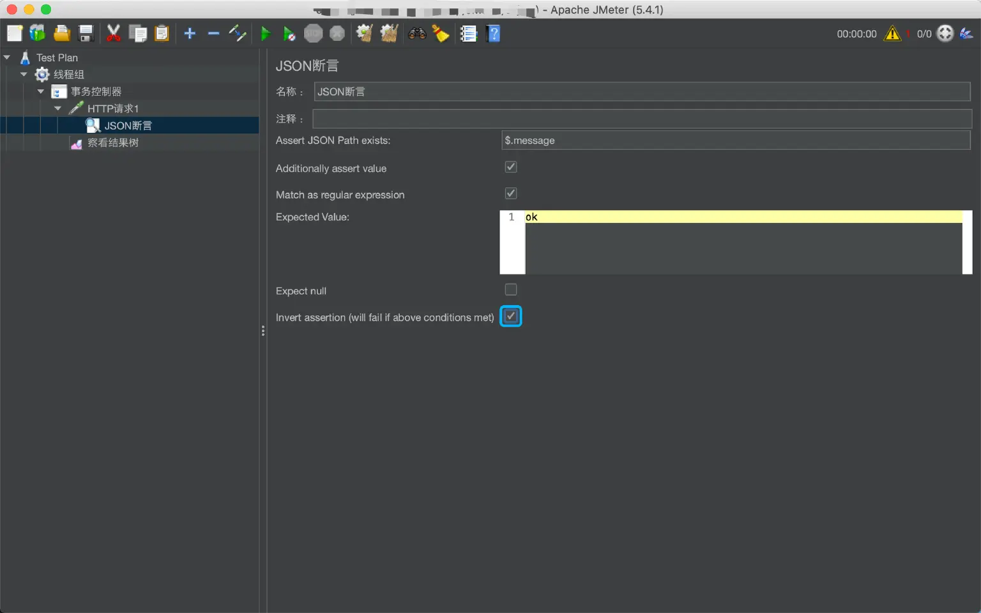Click the blue plus Expand All icon
This screenshot has width=981, height=613.
point(190,34)
